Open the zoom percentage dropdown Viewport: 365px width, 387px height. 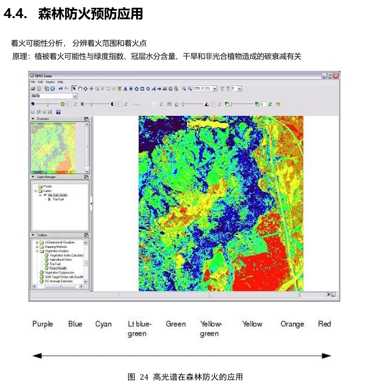click(x=215, y=89)
